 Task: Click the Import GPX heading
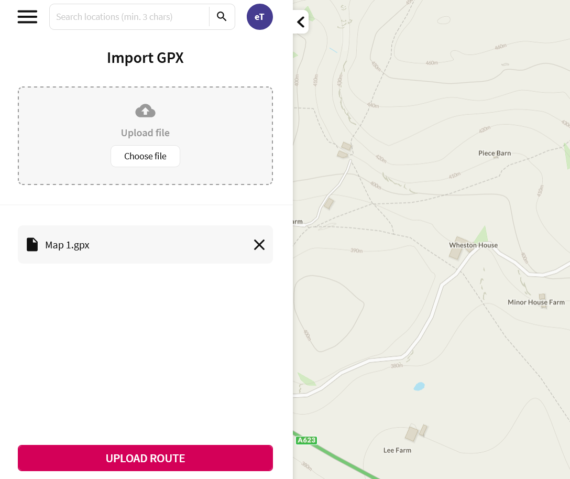click(x=145, y=58)
